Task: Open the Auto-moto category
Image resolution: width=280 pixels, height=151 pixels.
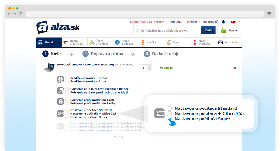Action: (229, 42)
